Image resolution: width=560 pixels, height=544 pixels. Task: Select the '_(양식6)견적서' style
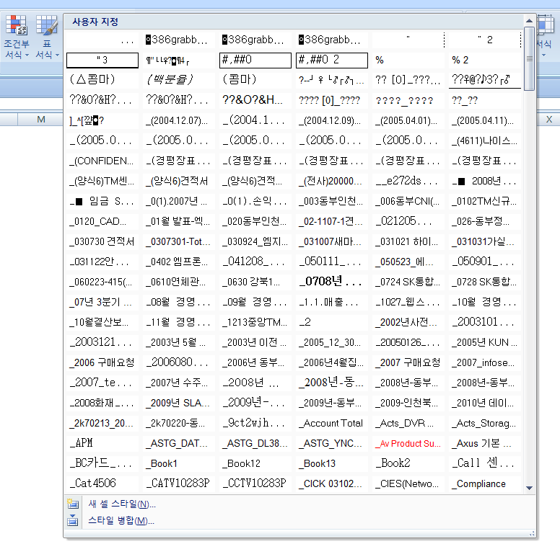click(179, 181)
